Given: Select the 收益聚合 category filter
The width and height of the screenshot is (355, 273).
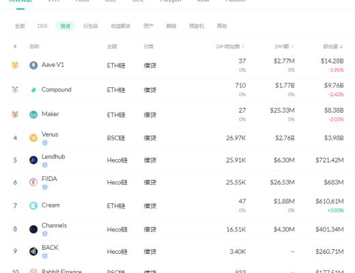Looking at the screenshot, I should pyautogui.click(x=121, y=26).
